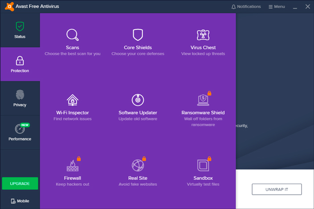Select the Virus Chest title text
314x209 pixels.
pyautogui.click(x=203, y=48)
